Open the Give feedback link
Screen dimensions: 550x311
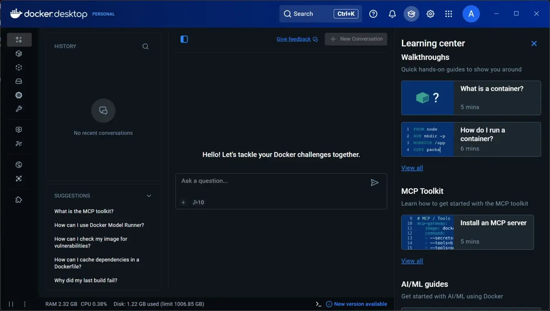tap(294, 39)
